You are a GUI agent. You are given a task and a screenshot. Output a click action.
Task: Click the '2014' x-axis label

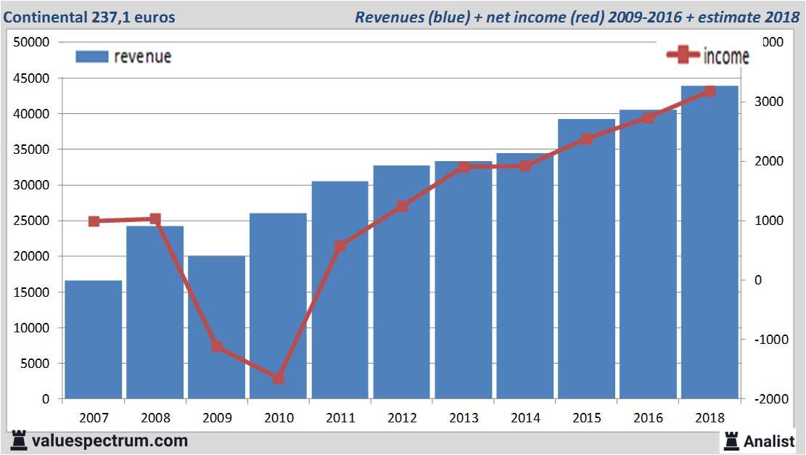[525, 417]
